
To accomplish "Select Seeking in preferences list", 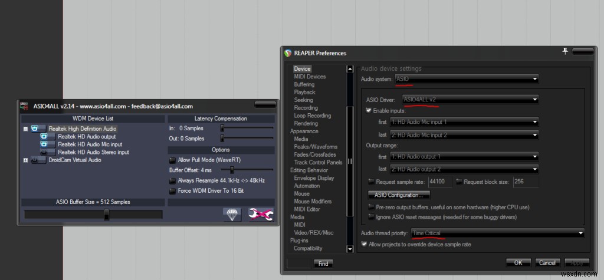I will (304, 100).
